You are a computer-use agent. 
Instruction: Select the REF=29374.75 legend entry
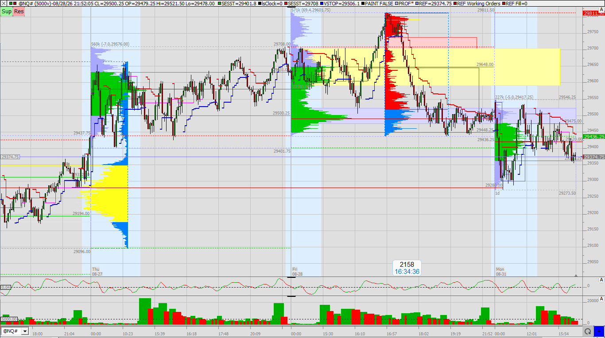(x=433, y=4)
